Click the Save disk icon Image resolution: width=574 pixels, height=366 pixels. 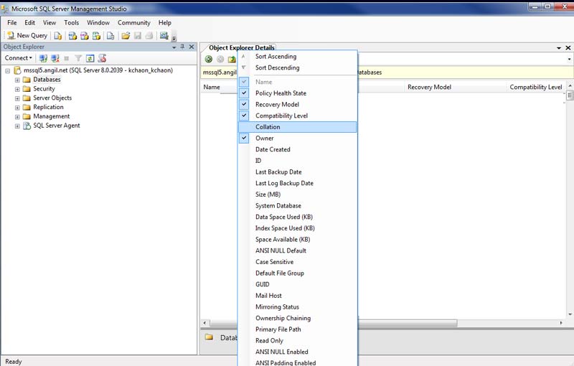[x=138, y=35]
